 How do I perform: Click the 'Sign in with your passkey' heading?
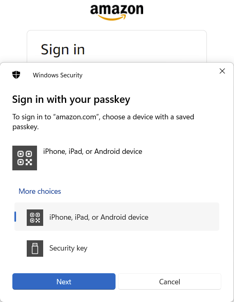point(71,100)
